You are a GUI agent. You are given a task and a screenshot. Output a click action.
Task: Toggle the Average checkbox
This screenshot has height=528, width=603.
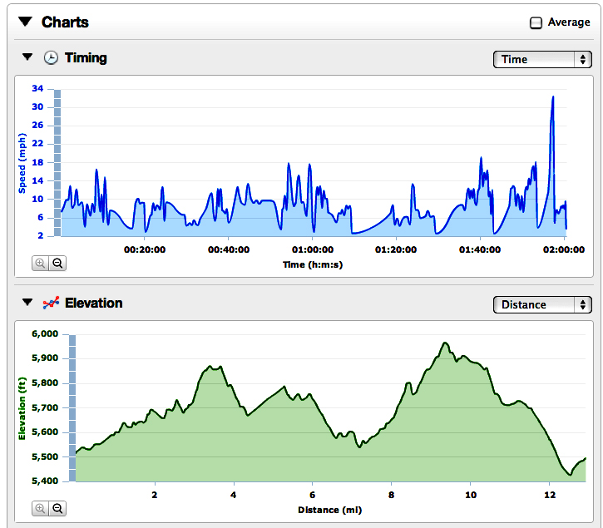tap(536, 23)
